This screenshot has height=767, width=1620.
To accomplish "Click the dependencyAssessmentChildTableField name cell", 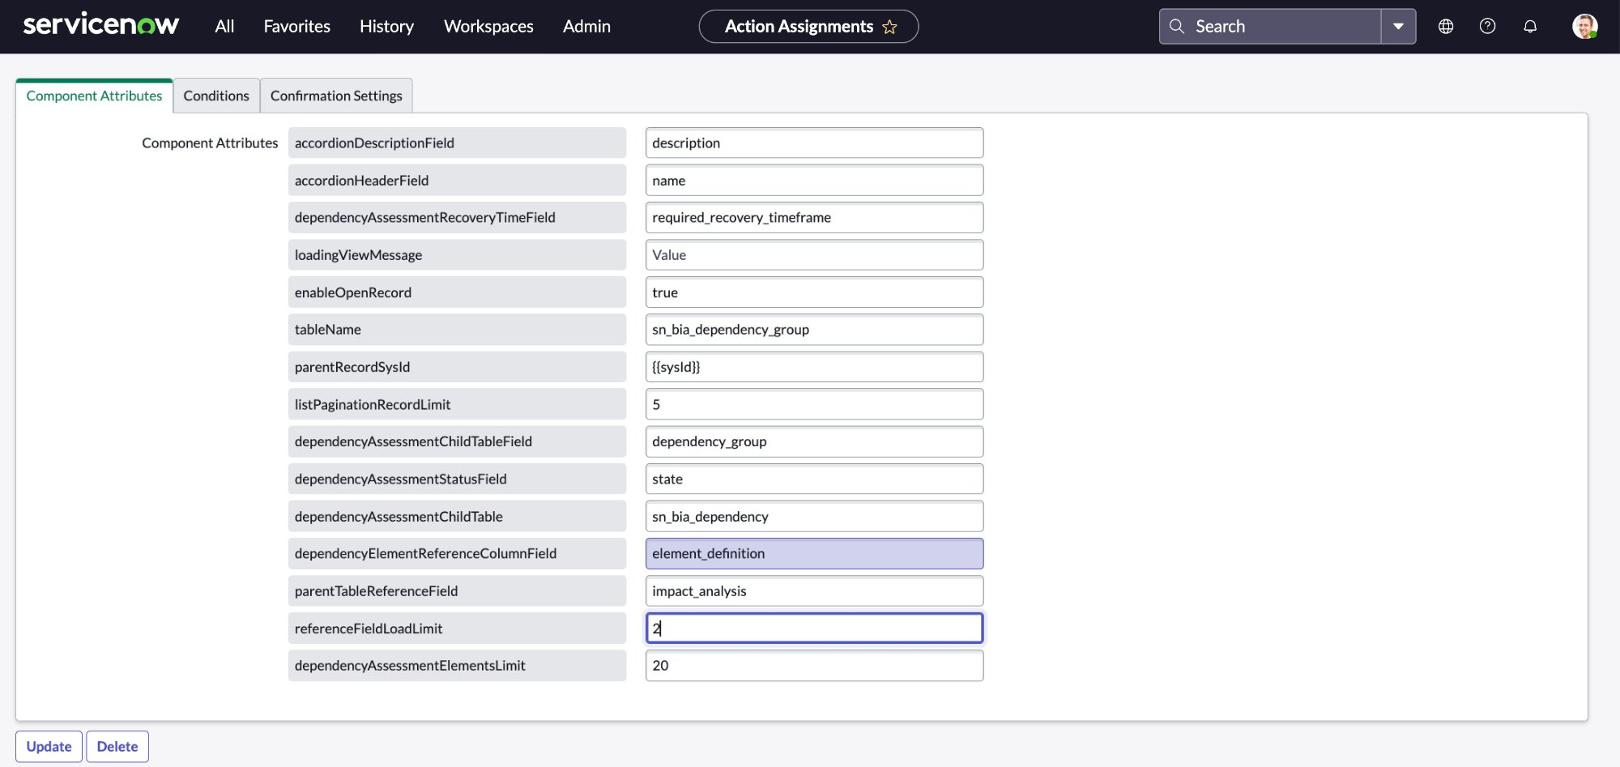I will click(x=457, y=441).
